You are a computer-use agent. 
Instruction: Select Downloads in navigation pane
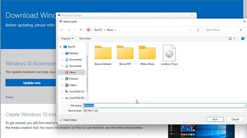(75, 66)
